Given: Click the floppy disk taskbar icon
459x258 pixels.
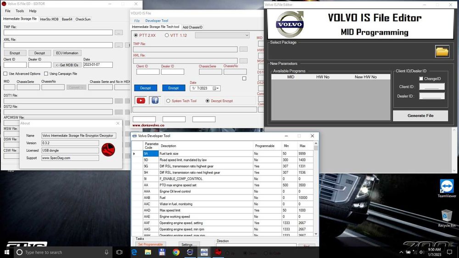Looking at the screenshot, I should click(x=162, y=252).
